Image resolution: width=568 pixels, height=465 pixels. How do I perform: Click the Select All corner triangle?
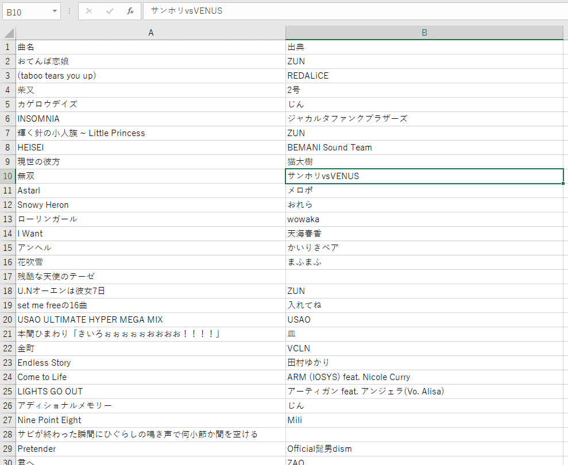[x=9, y=33]
